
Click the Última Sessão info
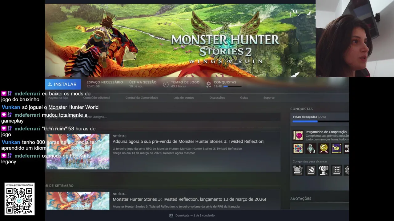point(143,84)
